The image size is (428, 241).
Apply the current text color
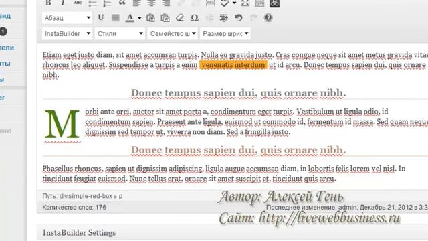[130, 18]
